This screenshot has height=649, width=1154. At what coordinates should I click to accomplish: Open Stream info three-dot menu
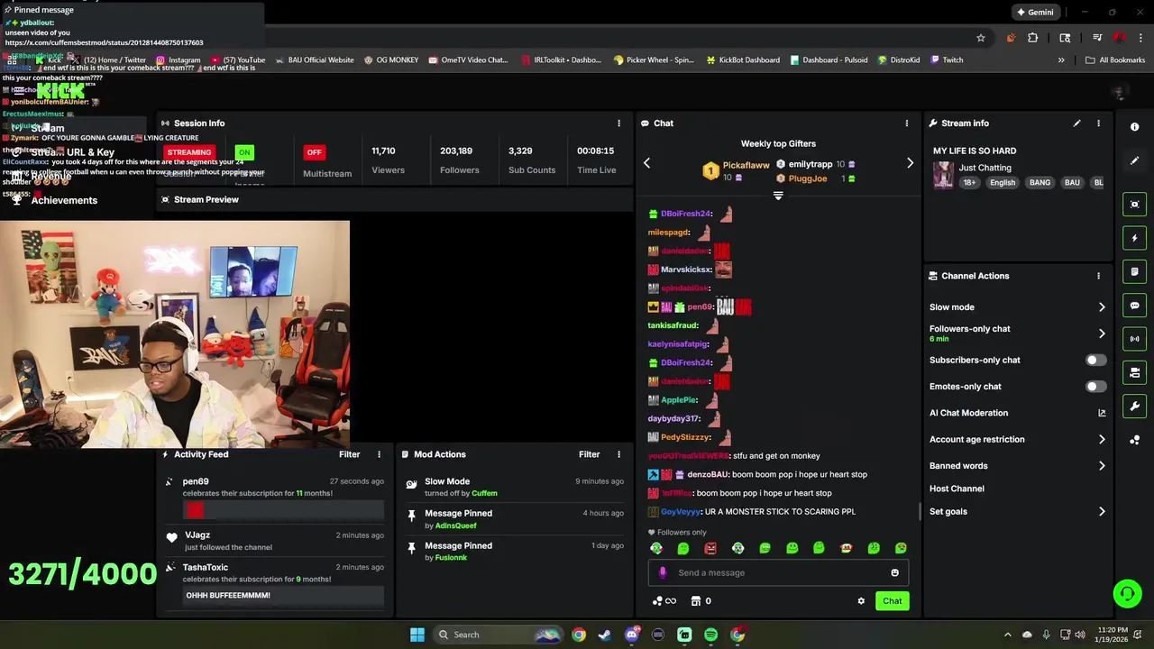pos(1098,123)
